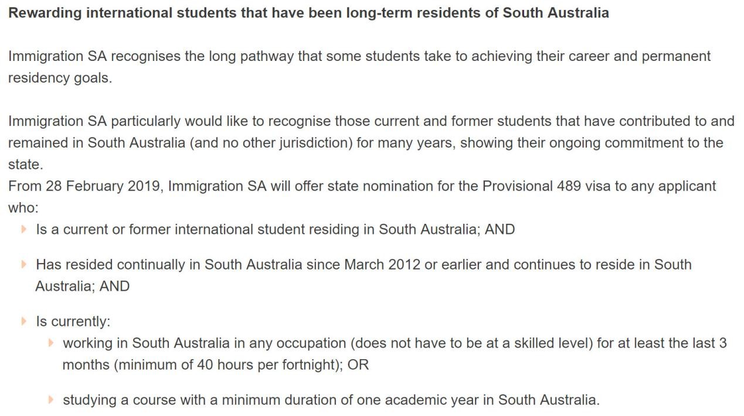Click the paragraph starting "Immigration SA recognises"
Viewport: 744px width, 416px height.
359,57
